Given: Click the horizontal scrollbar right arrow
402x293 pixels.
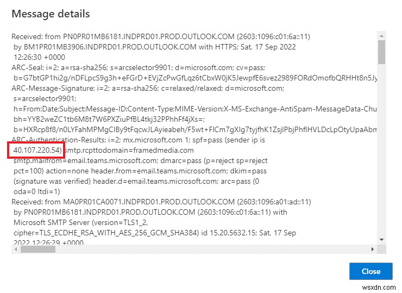Looking at the screenshot, I should click(373, 249).
